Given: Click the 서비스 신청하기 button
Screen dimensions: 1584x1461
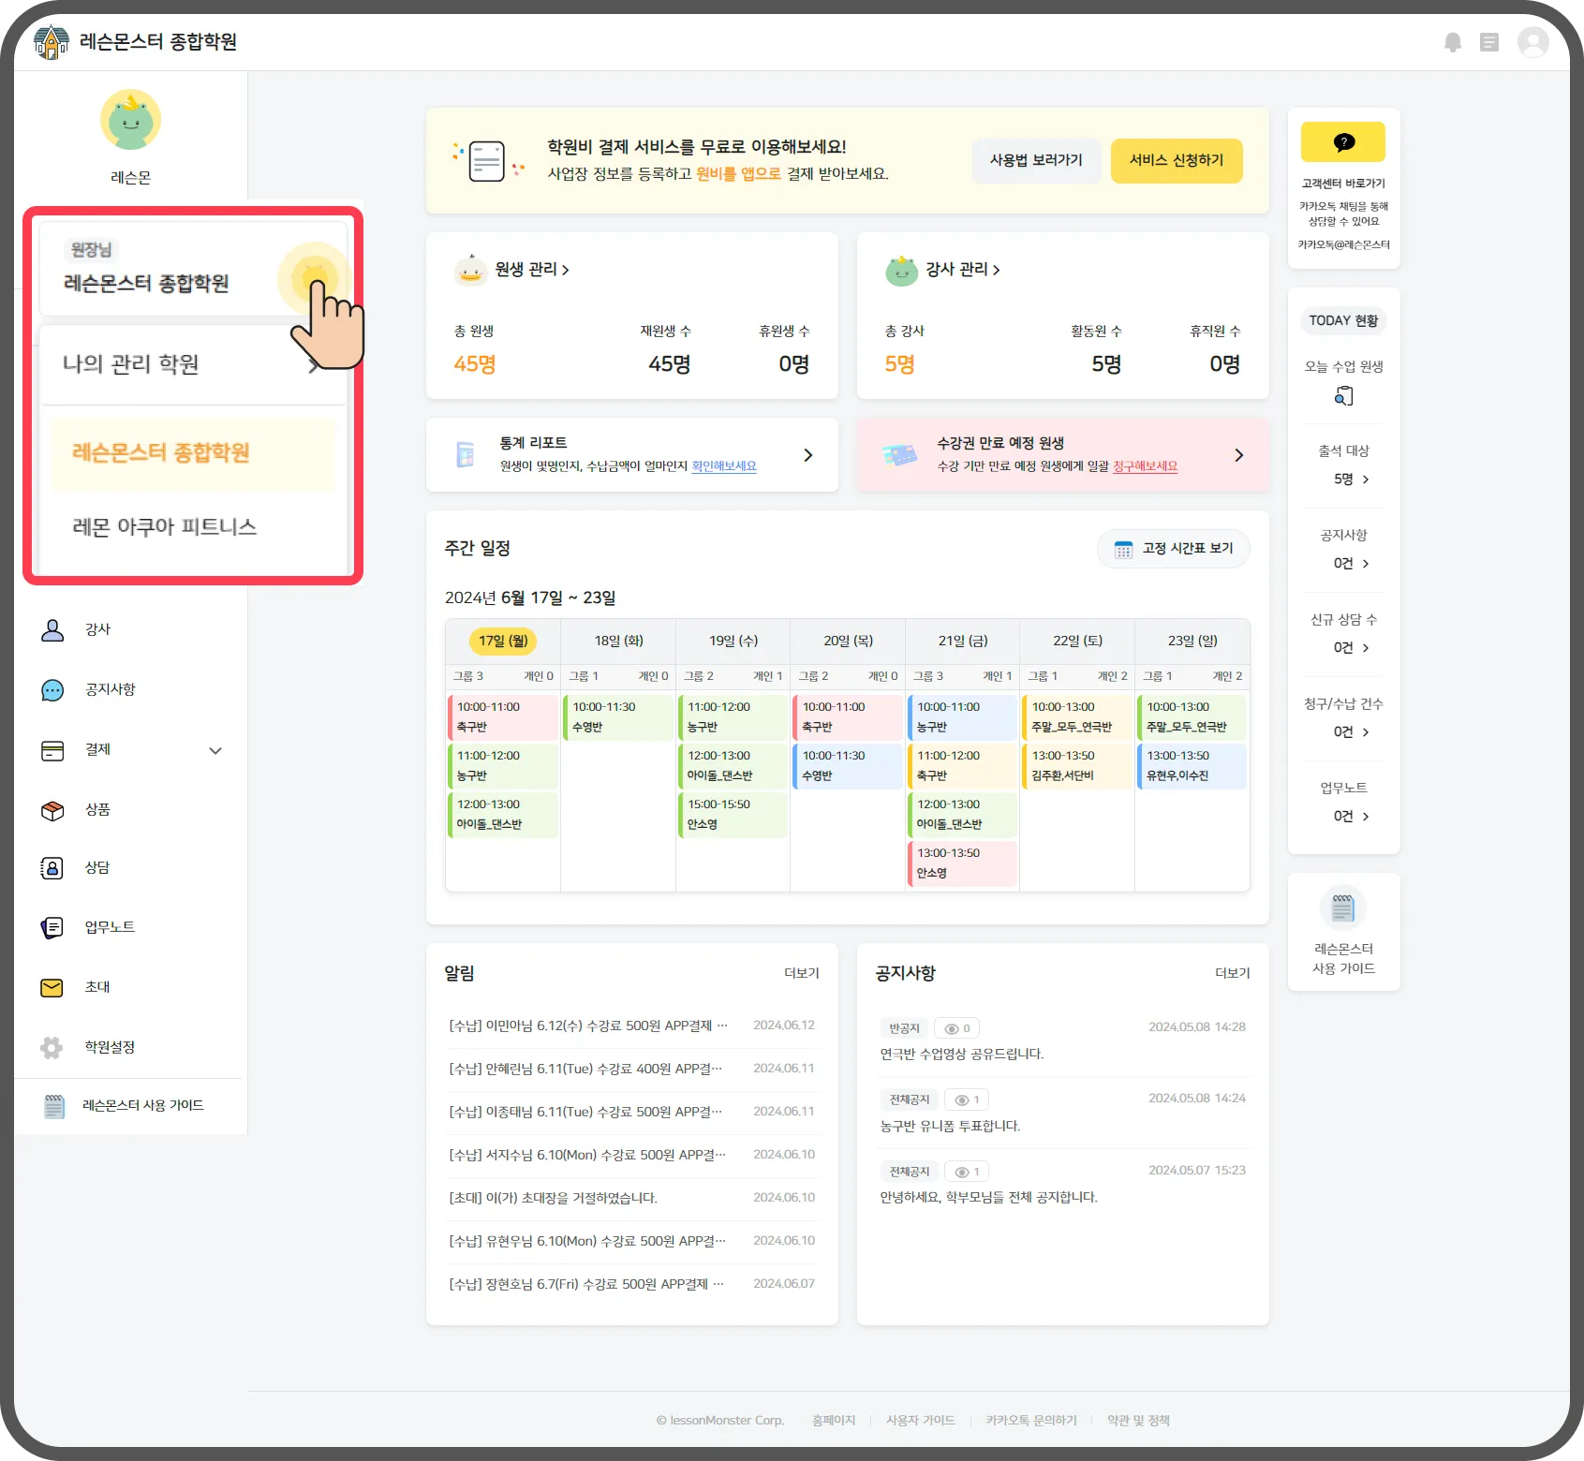Looking at the screenshot, I should coord(1177,160).
